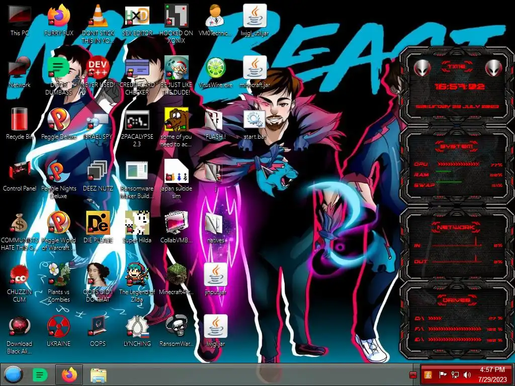The width and height of the screenshot is (515, 386).
Task: Click the TIME widget header
Action: tap(457, 67)
